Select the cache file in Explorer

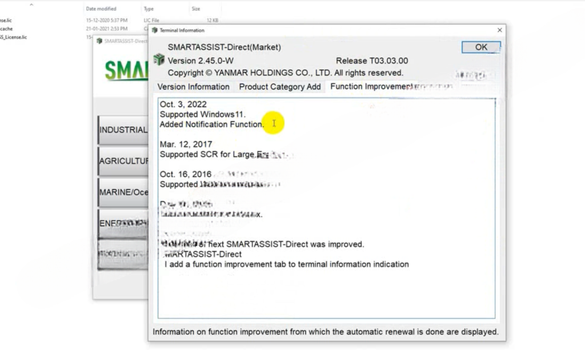tap(6, 29)
